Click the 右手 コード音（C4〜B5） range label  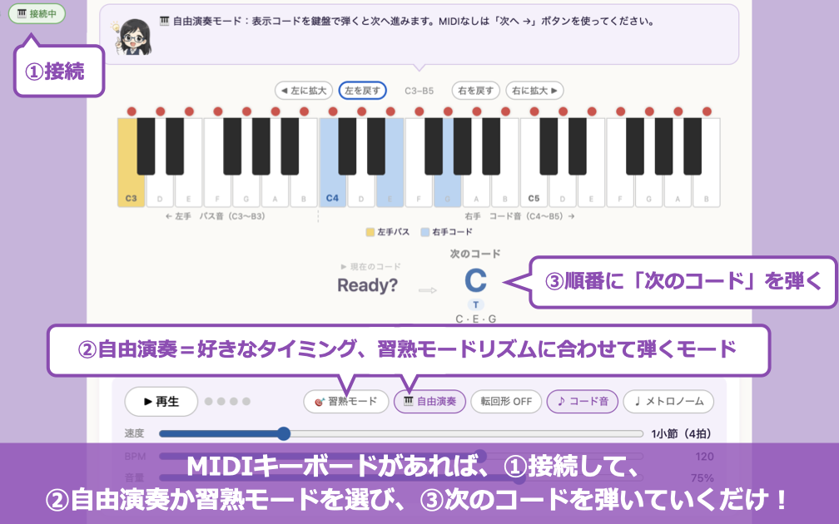pos(519,216)
